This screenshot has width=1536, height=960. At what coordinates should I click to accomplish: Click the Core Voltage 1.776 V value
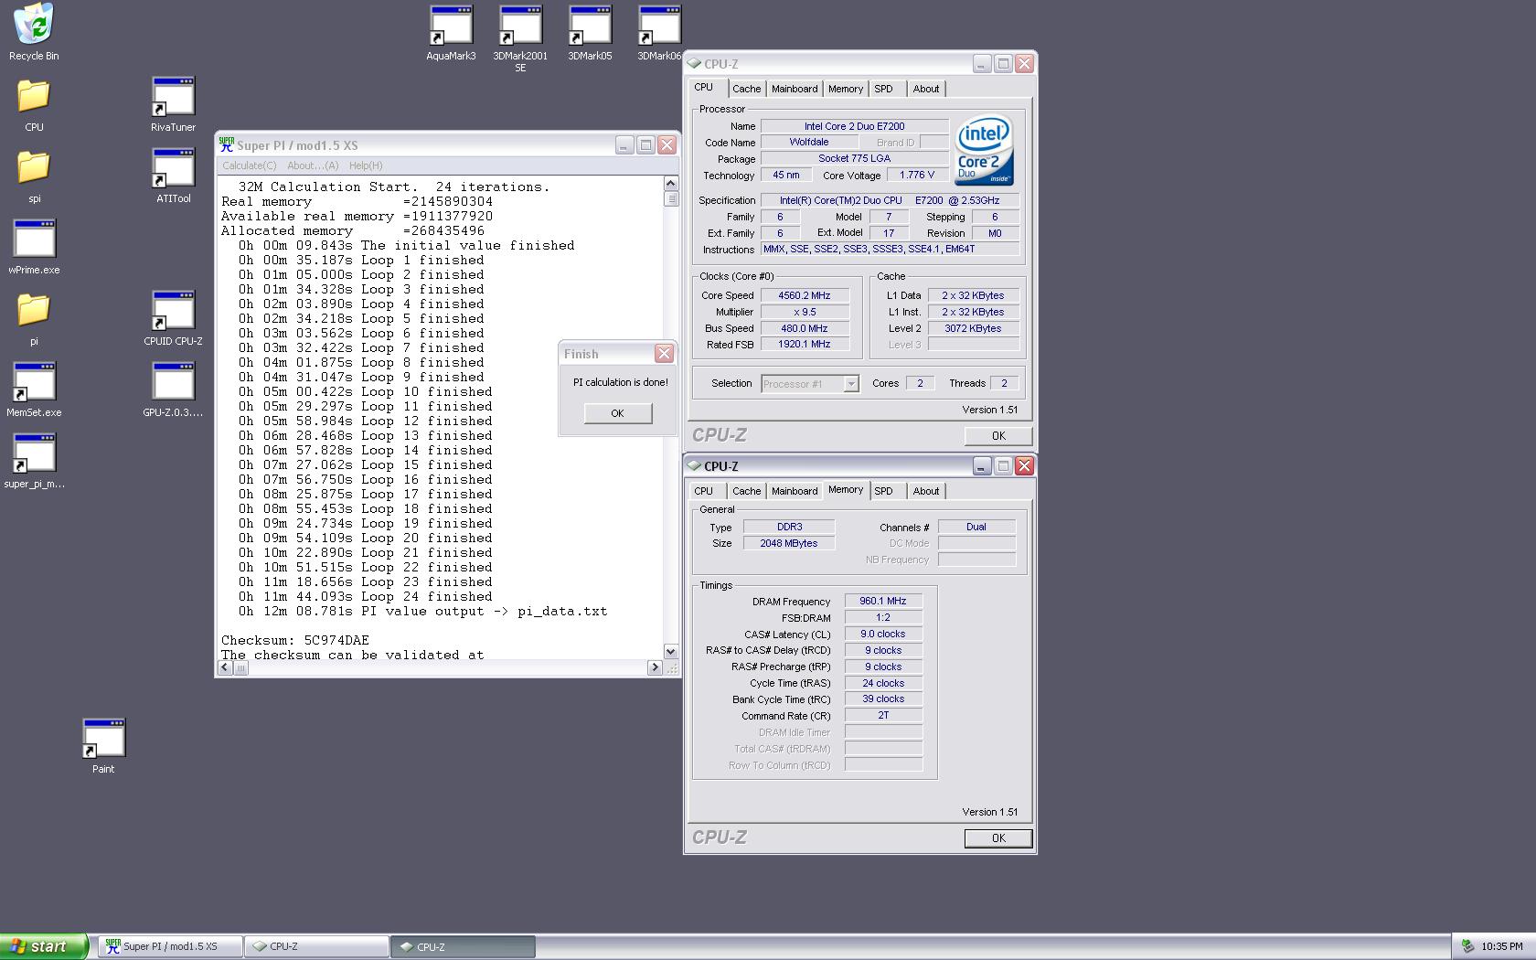point(917,175)
